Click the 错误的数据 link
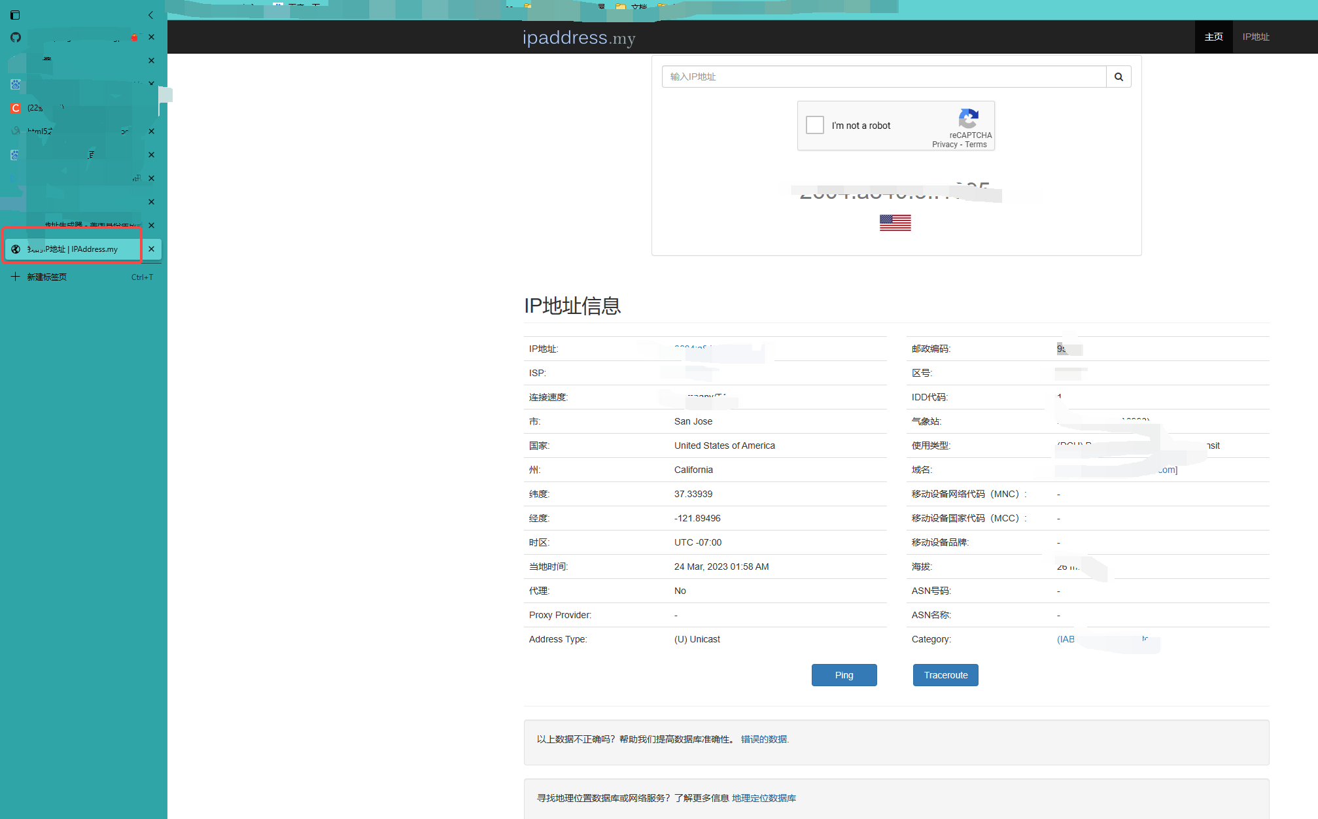 point(764,739)
